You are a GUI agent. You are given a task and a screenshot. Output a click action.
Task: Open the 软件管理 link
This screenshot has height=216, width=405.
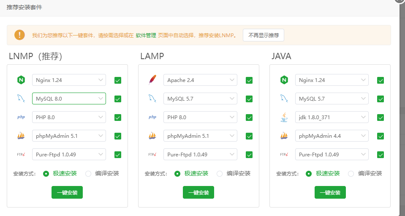tap(146, 36)
